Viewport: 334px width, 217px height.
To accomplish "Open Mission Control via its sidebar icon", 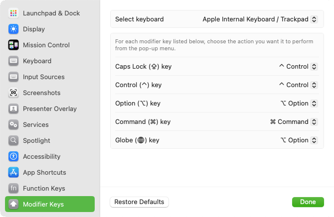I will pyautogui.click(x=13, y=45).
